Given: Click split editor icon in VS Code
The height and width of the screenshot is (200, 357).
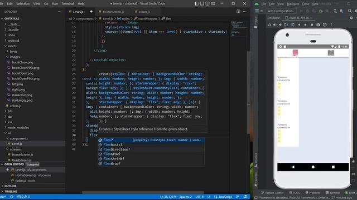Looking at the screenshot, I should tap(238, 11).
